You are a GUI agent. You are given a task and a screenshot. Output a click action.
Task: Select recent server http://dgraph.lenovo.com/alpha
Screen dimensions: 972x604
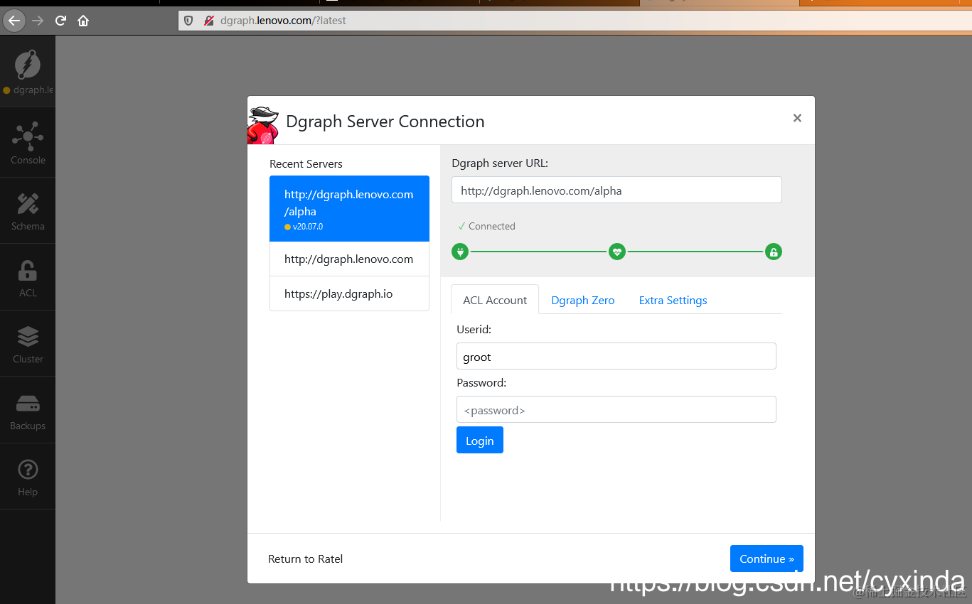349,209
